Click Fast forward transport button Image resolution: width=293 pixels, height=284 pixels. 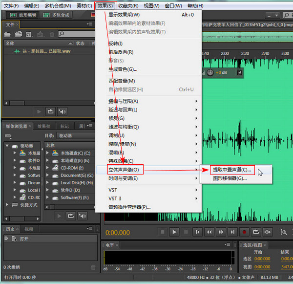coord(221,232)
